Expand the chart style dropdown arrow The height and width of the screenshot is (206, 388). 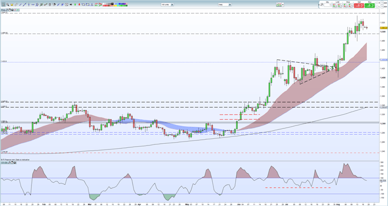click(282, 5)
